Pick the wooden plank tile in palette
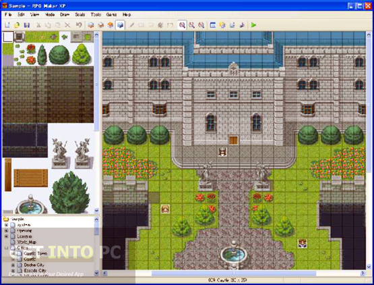Screen dimensions: 374x285 [x=31, y=178]
